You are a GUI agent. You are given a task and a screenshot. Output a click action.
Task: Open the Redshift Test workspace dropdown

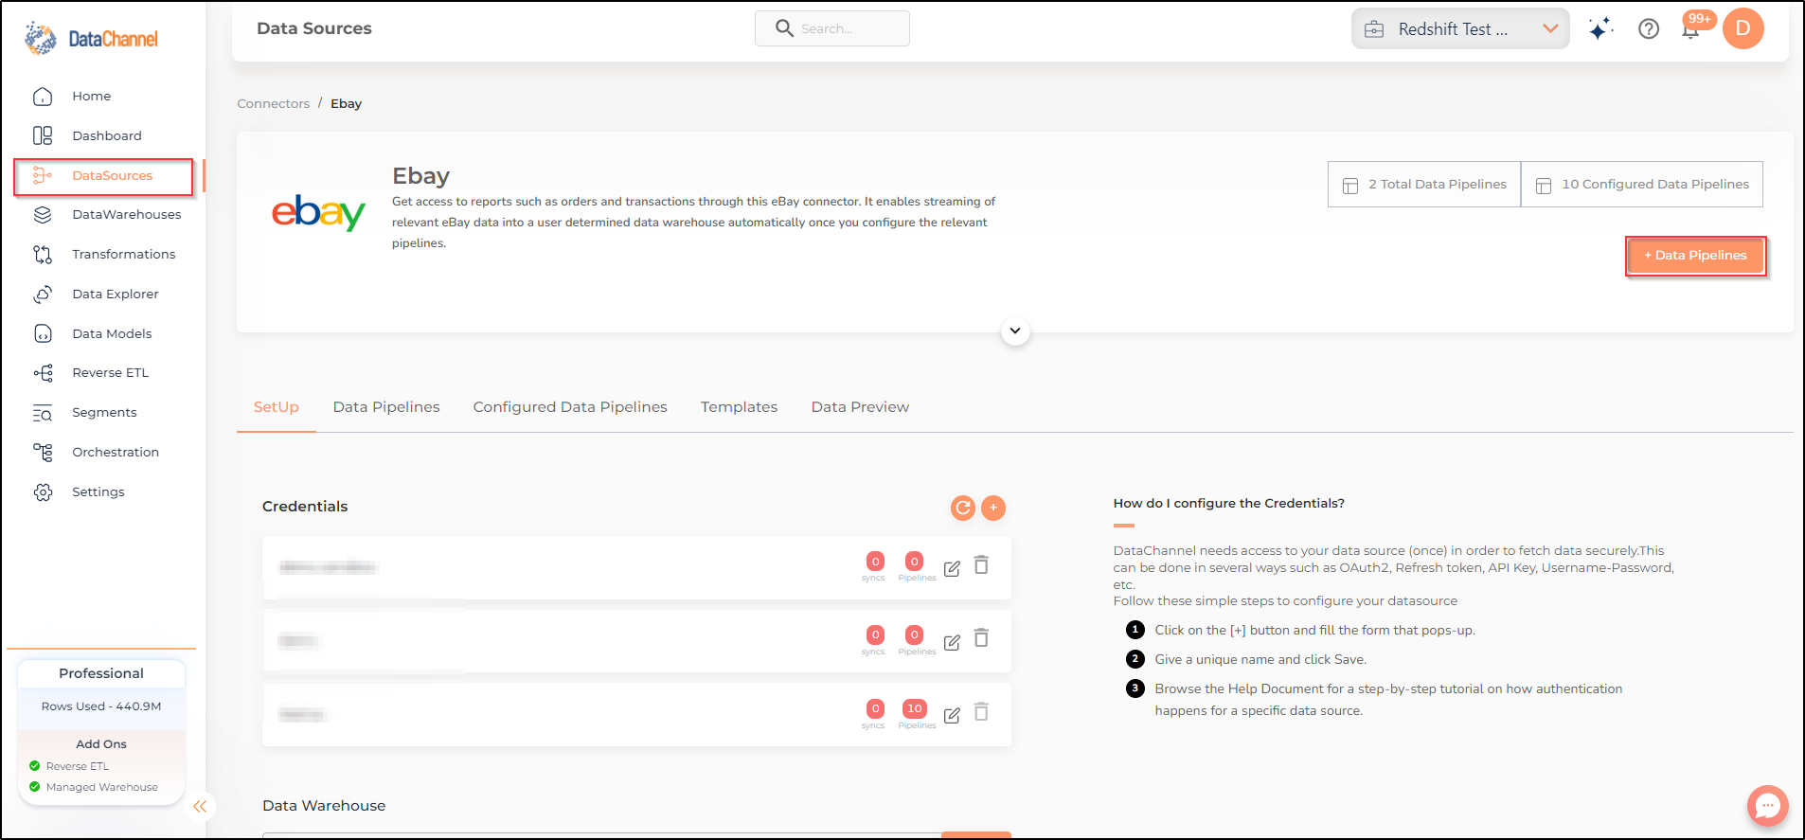tap(1460, 28)
